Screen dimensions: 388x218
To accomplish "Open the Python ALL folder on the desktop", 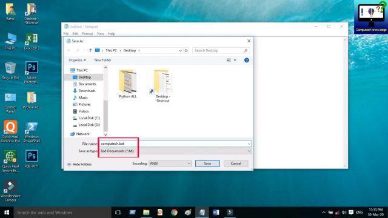I will [32, 100].
